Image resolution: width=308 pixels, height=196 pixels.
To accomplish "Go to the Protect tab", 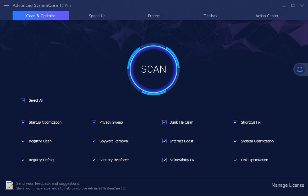I will [154, 16].
